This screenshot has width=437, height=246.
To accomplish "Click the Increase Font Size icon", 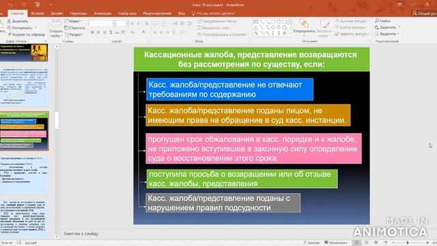I will coord(132,24).
